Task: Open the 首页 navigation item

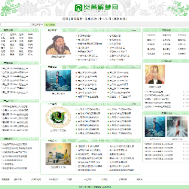Action: 65,19
